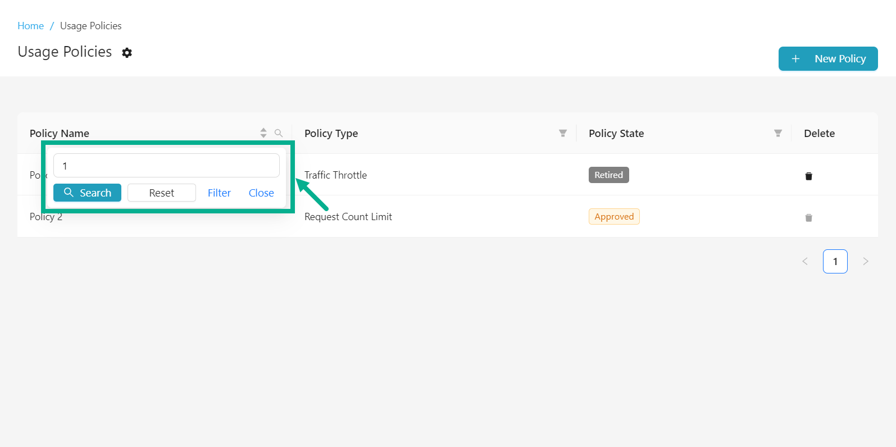Click the trash icon for Policy 2

coord(808,217)
